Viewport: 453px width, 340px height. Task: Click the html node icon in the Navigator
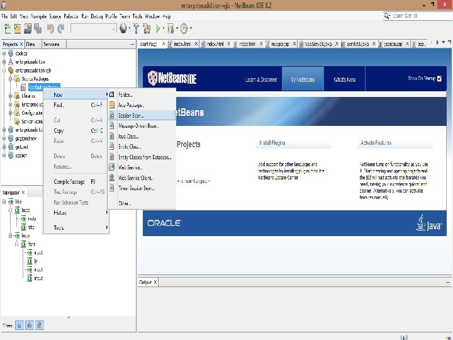(11, 201)
